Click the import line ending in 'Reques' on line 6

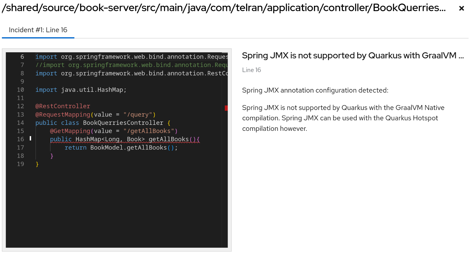[131, 57]
